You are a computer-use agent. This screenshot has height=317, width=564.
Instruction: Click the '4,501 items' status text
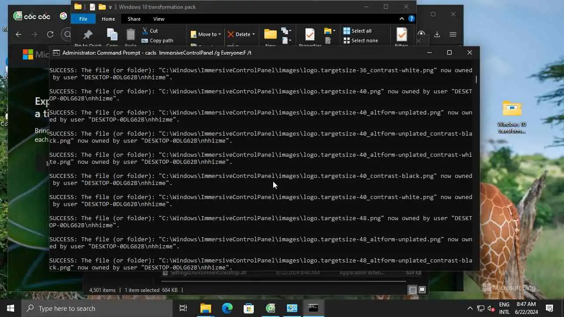pyautogui.click(x=102, y=290)
